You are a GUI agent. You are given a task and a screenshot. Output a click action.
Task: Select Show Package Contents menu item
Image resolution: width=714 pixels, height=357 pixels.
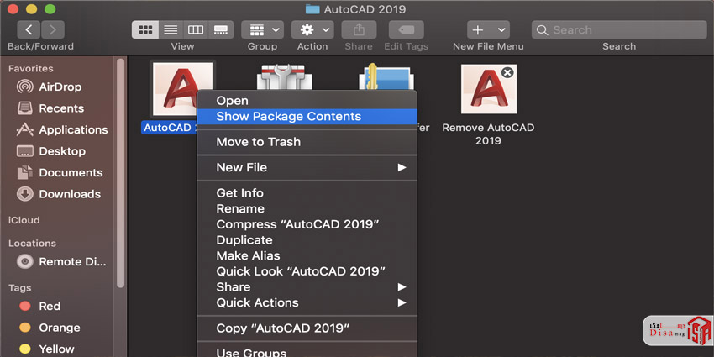288,117
